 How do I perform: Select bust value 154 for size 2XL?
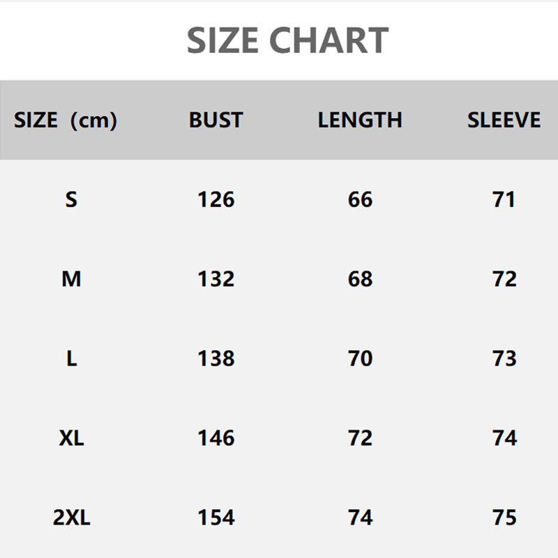(216, 518)
